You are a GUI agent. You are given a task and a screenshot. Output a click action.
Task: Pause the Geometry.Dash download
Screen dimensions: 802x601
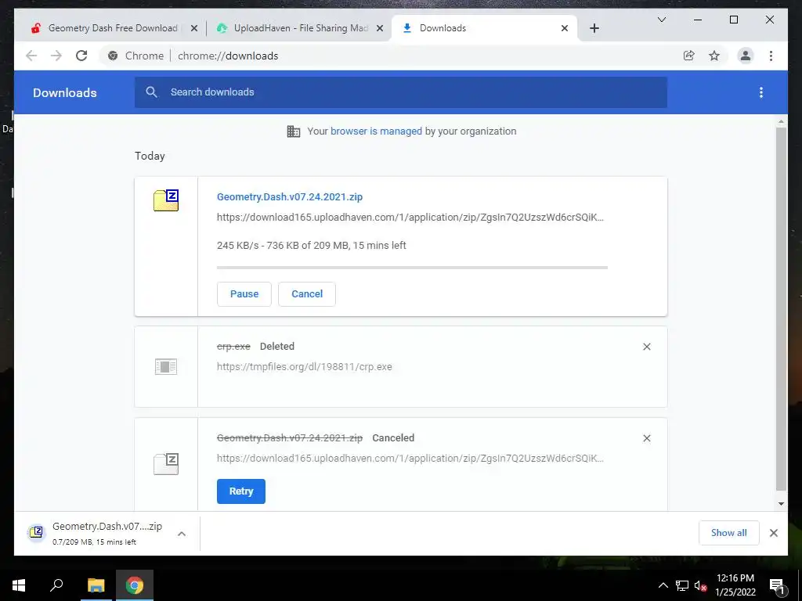tap(244, 294)
